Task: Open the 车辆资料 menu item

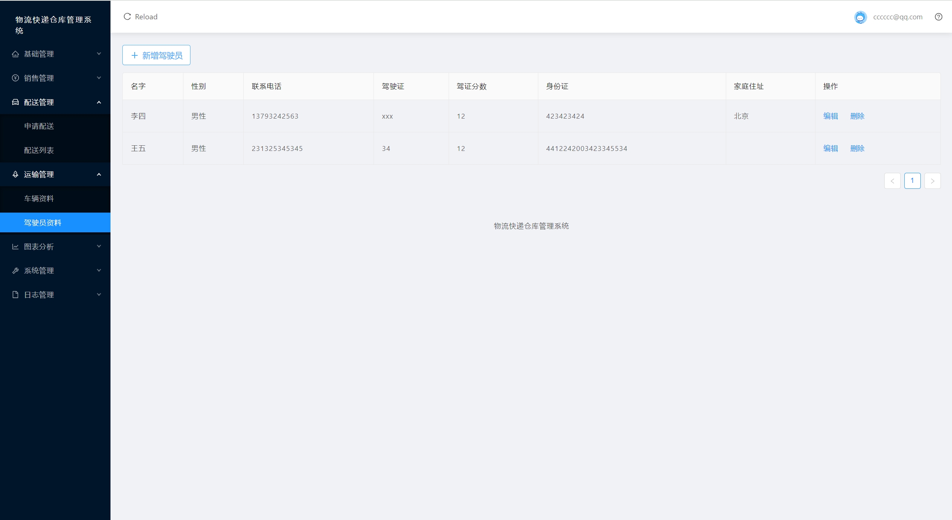Action: click(39, 198)
